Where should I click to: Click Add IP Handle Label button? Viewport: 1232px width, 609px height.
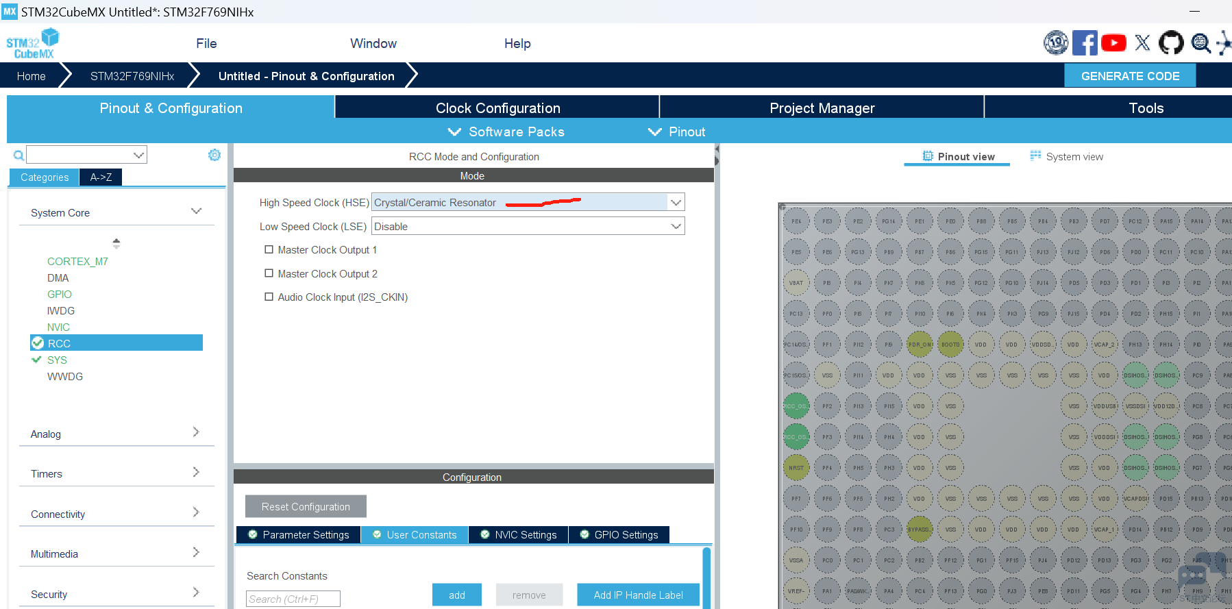click(x=639, y=595)
